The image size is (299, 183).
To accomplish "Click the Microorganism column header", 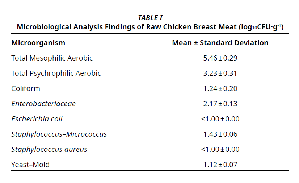I will [x=38, y=43].
